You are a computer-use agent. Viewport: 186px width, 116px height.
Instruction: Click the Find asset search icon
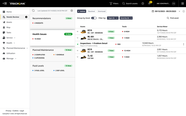coord(168,18)
